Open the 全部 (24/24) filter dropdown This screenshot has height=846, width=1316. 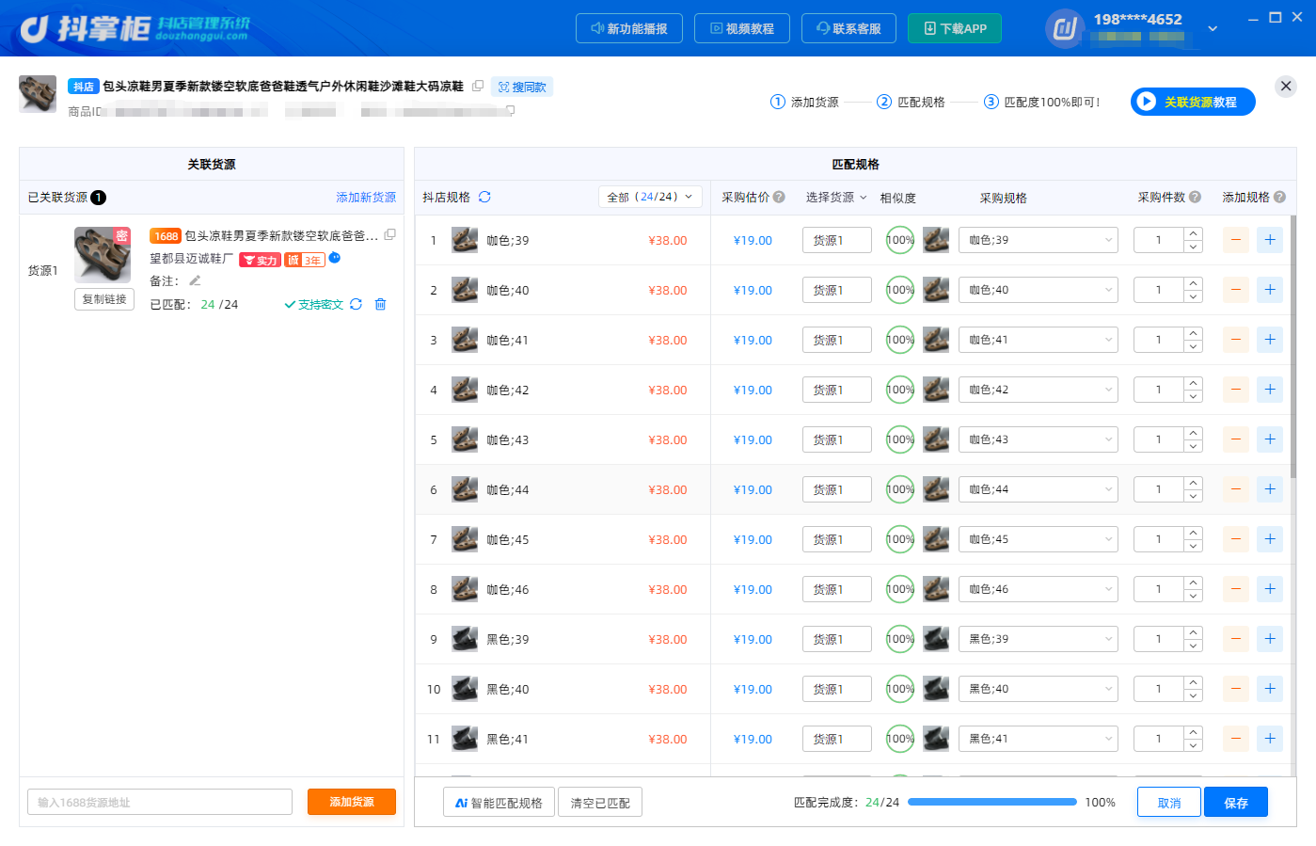tap(650, 197)
